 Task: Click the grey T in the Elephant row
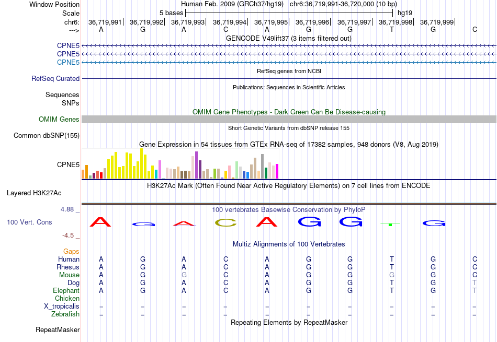tap(475, 290)
